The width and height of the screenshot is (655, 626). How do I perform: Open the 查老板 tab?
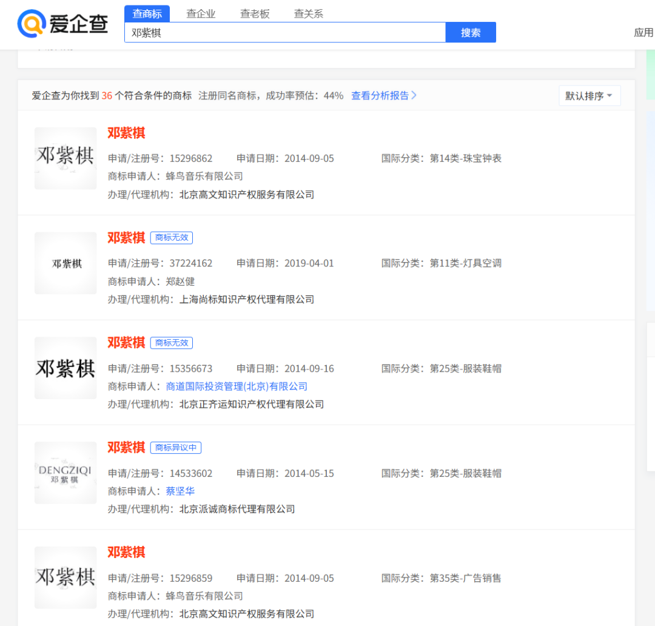(x=255, y=14)
